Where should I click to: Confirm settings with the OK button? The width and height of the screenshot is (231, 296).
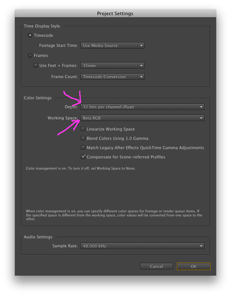click(193, 266)
